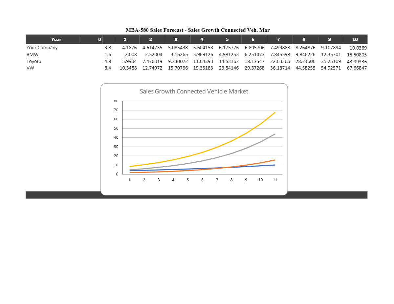Select cell value 9.846226
394x304 pixels.
coord(305,54)
